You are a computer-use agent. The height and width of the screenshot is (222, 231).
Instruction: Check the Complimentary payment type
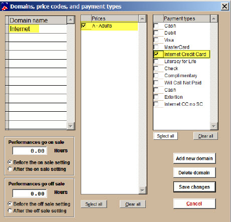156,75
